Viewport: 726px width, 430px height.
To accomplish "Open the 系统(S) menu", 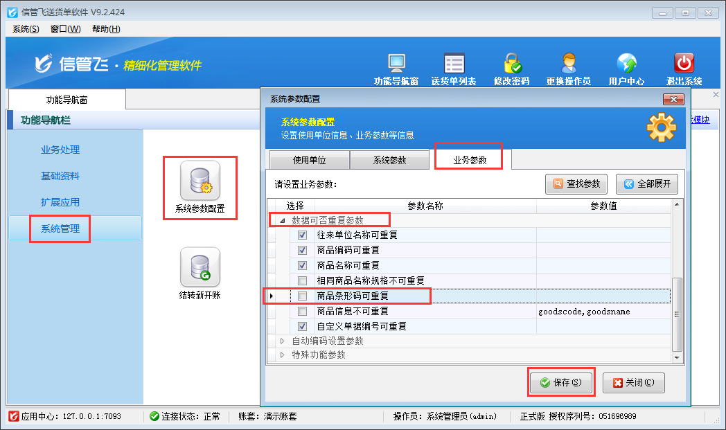I will click(26, 28).
